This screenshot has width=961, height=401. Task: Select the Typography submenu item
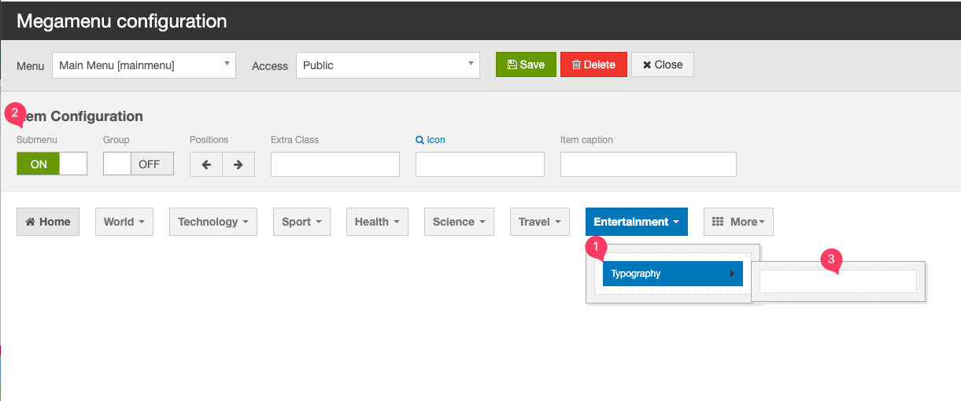pyautogui.click(x=665, y=274)
